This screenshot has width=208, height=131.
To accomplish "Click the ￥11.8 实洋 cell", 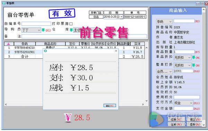I will click(138, 48).
